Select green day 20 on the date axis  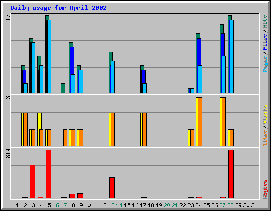(x=167, y=205)
